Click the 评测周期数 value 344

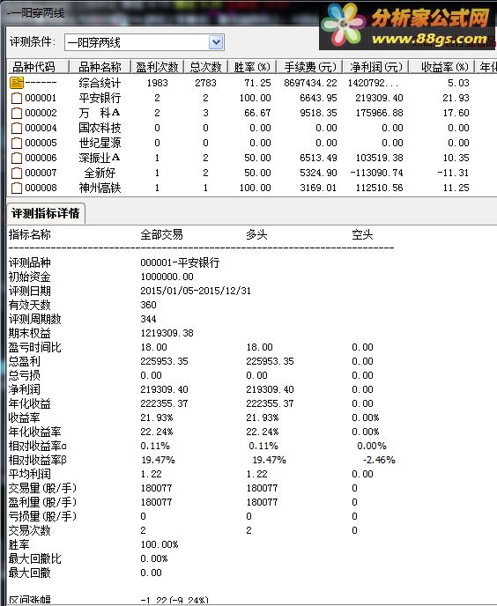(148, 319)
